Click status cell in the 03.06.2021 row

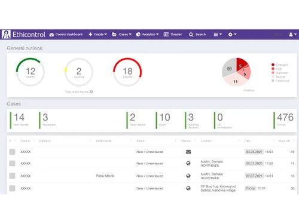[x=149, y=152]
